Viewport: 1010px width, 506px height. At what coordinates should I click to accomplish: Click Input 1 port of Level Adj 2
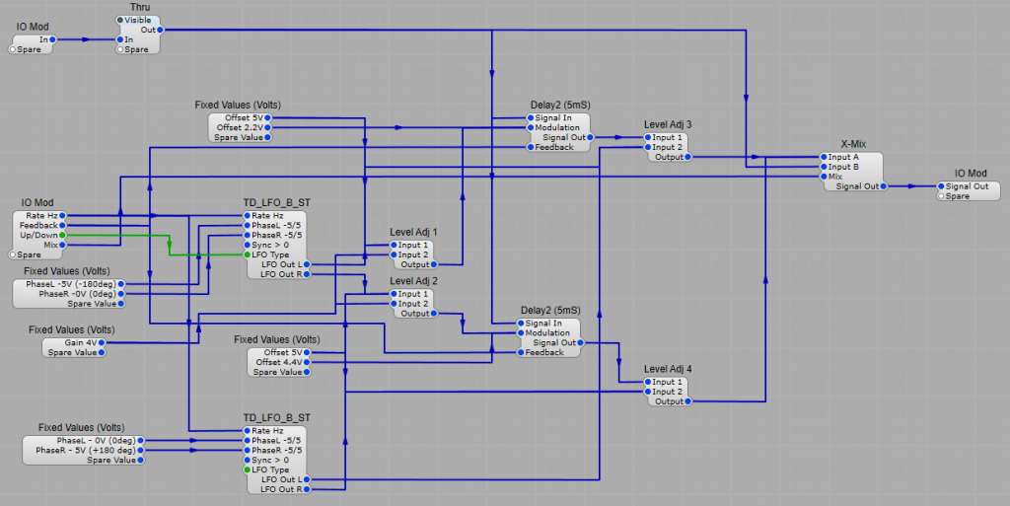point(394,294)
